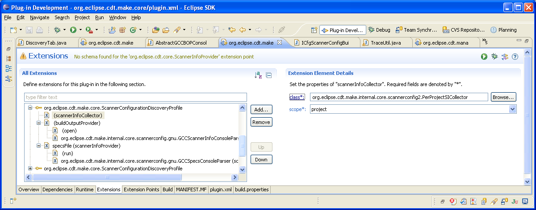This screenshot has height=210, width=536.
Task: Click the Browse... button
Action: click(x=503, y=97)
